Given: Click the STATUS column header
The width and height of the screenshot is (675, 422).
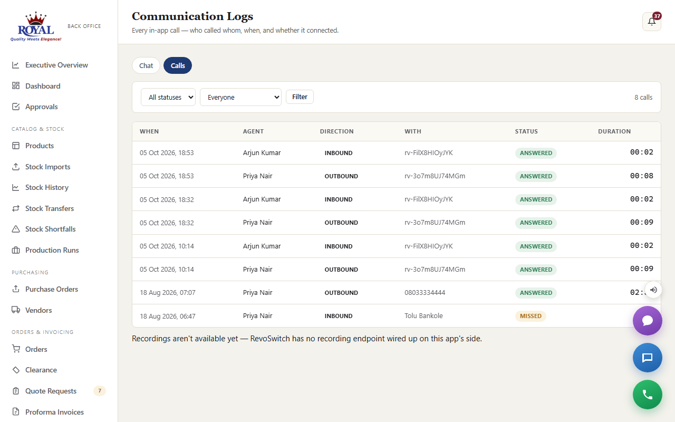Looking at the screenshot, I should click(526, 131).
